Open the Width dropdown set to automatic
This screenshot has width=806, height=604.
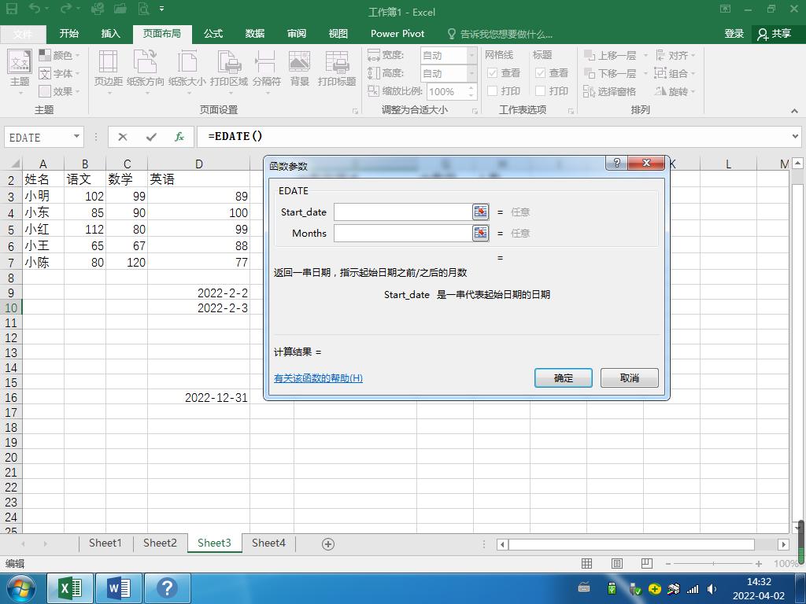point(471,55)
